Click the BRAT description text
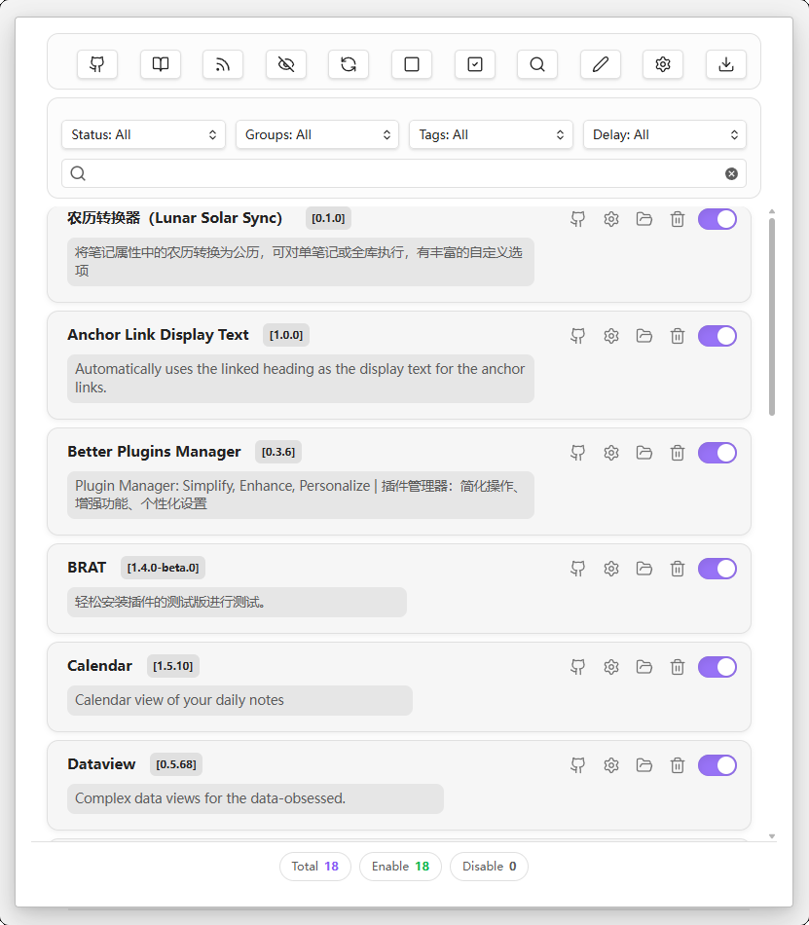Image resolution: width=809 pixels, height=925 pixels. [169, 602]
